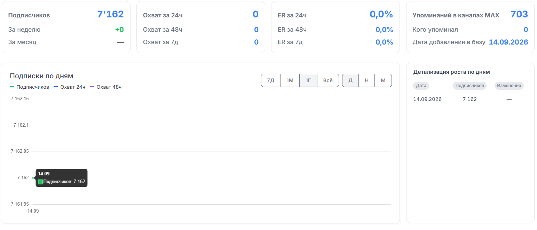Image resolution: width=537 pixels, height=230 pixels.
Task: Click the Изменение column header chip
Action: pos(509,86)
